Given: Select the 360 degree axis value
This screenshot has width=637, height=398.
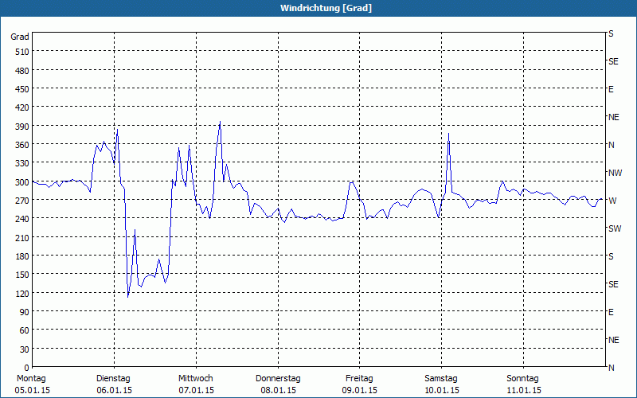Looking at the screenshot, I should [x=22, y=145].
